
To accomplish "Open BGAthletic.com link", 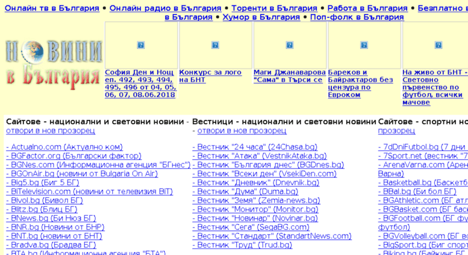I will pos(423,200).
